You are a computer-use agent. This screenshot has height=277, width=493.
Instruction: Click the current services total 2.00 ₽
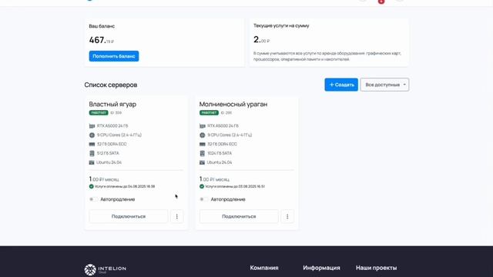[x=261, y=39]
